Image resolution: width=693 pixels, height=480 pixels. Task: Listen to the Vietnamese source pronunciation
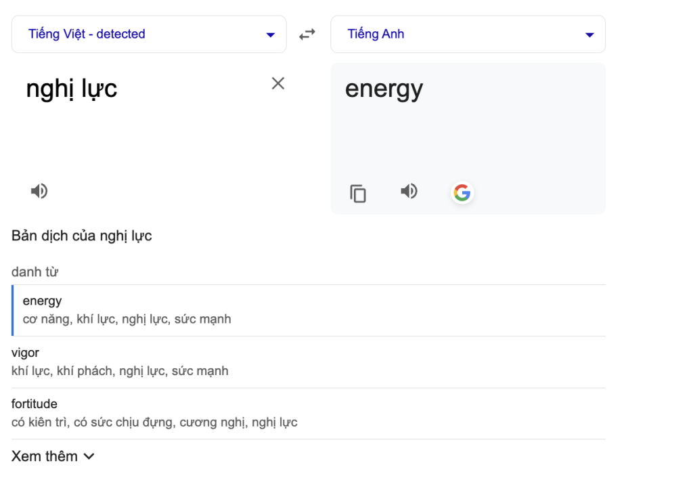coord(39,191)
